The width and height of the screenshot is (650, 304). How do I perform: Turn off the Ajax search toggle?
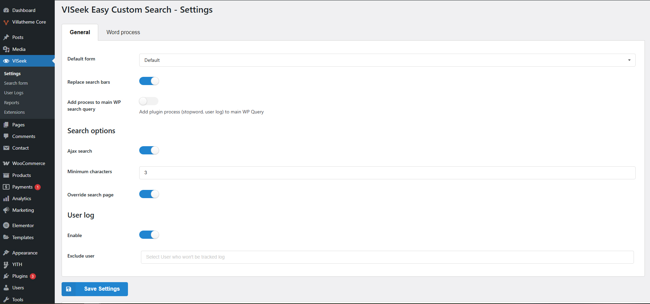149,151
